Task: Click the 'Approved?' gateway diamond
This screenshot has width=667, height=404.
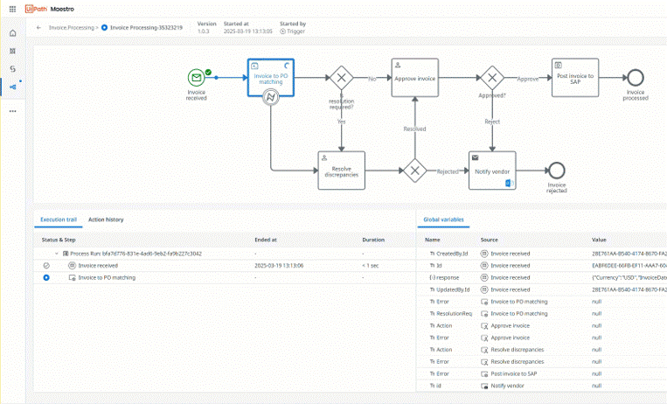Action: (x=492, y=78)
